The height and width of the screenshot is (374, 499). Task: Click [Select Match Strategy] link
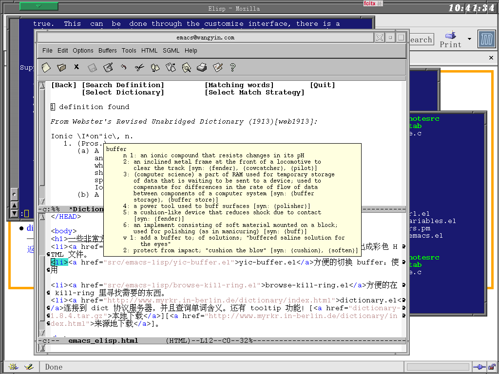coord(254,93)
